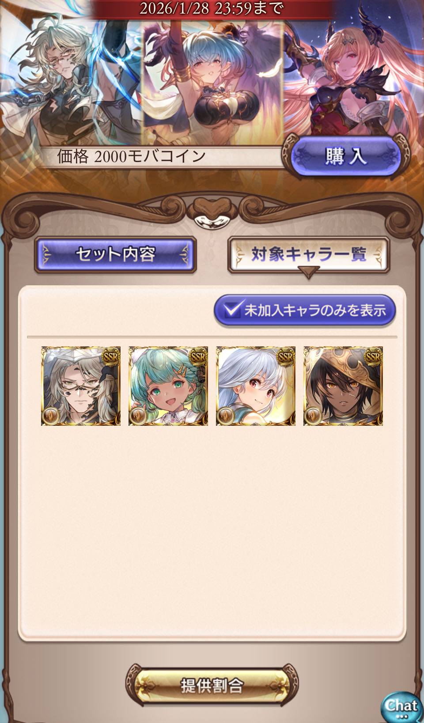Click SSR badge on hooded character thumbnail

coord(373,356)
